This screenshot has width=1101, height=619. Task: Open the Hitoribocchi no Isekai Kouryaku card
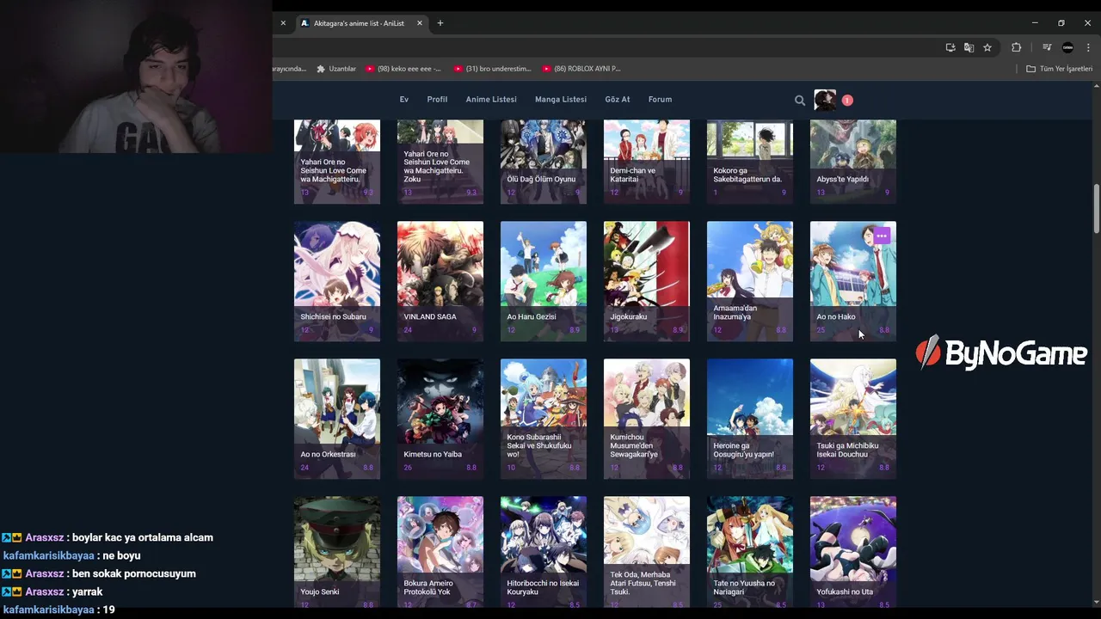click(x=544, y=553)
